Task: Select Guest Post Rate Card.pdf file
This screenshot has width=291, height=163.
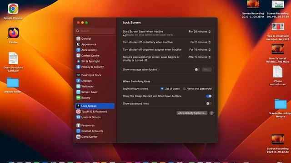Action: coord(13,58)
